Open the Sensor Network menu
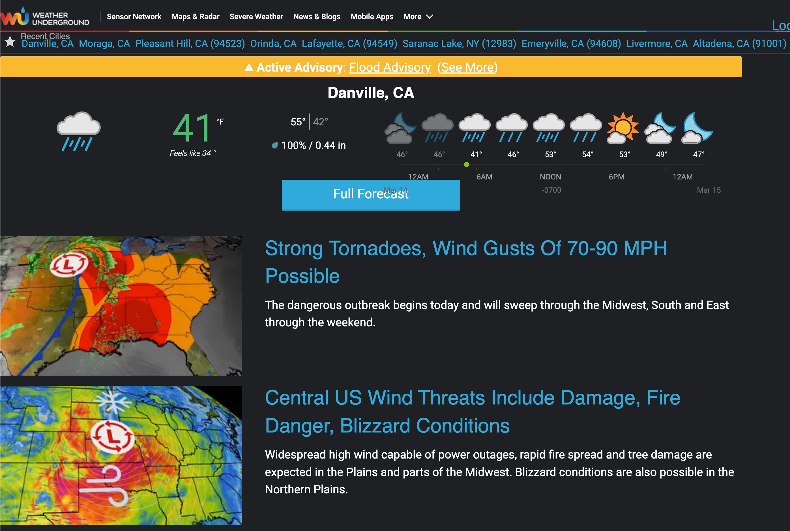 click(134, 17)
